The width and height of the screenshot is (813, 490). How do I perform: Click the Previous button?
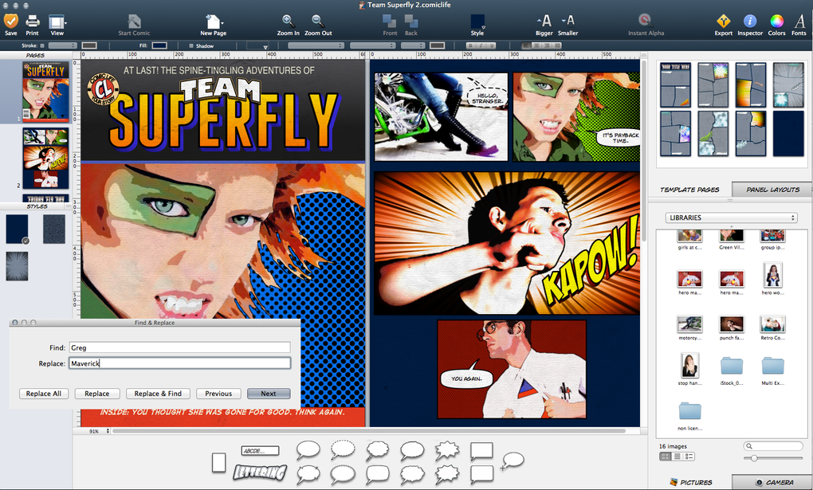(218, 394)
